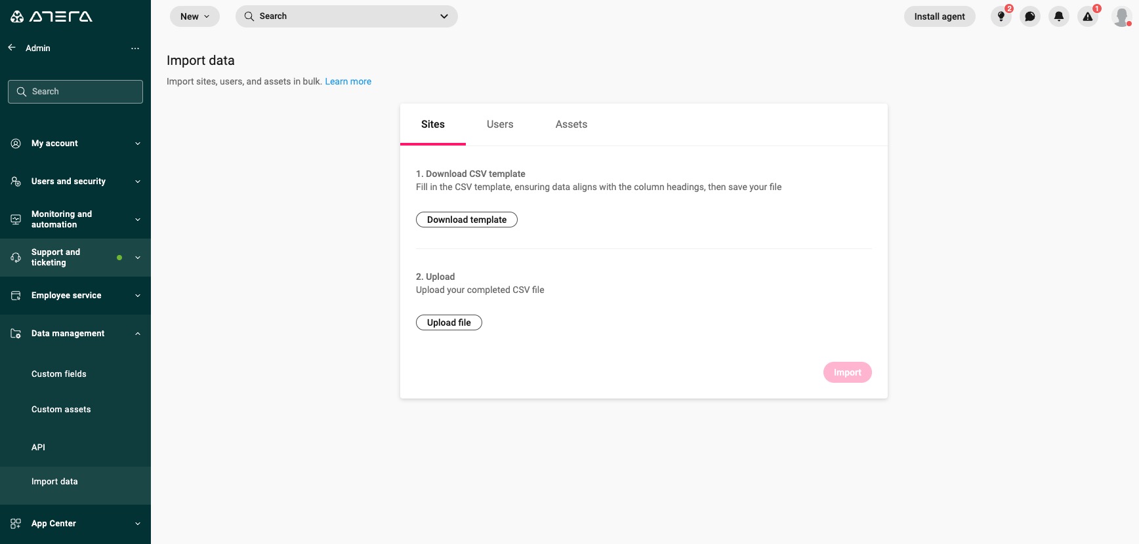Click the top Search input field

pos(346,16)
